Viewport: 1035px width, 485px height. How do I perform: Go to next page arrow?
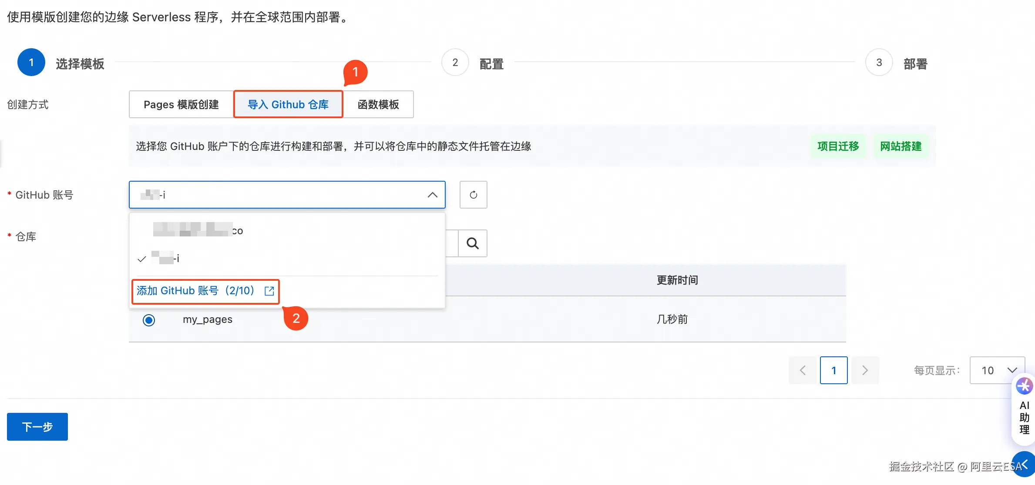pos(865,370)
